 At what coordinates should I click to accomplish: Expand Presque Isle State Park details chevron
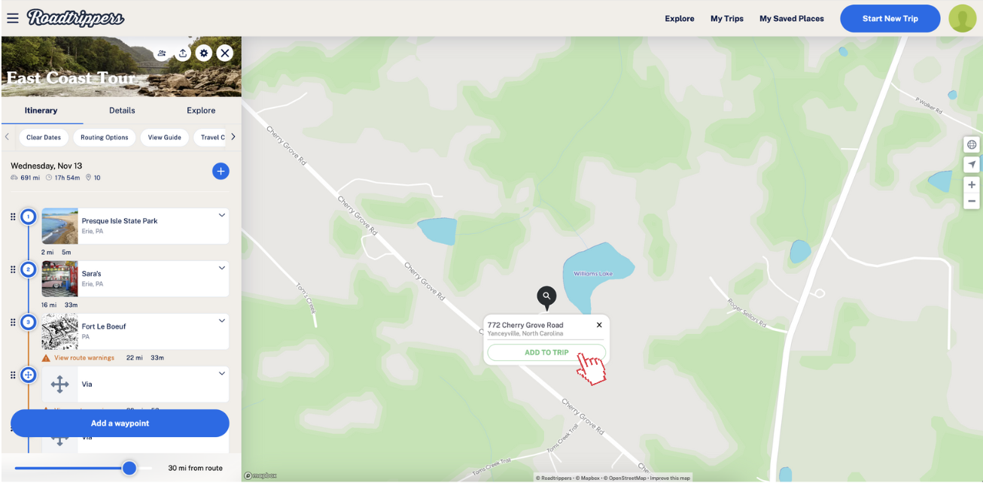tap(222, 215)
